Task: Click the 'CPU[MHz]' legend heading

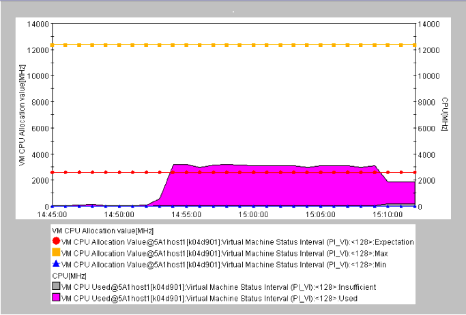Action: click(69, 276)
